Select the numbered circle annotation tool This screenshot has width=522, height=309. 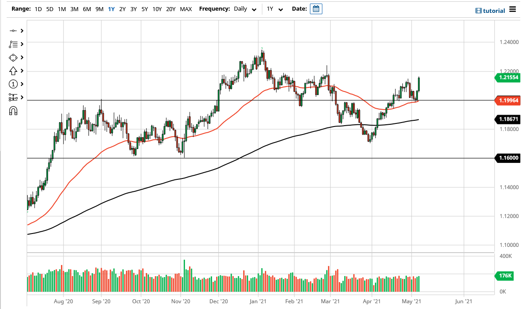click(13, 84)
